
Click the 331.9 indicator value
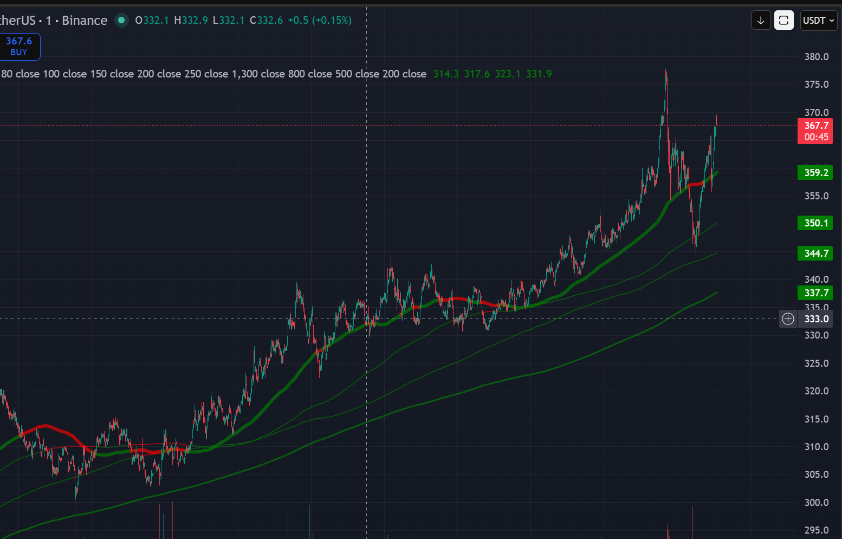(539, 74)
